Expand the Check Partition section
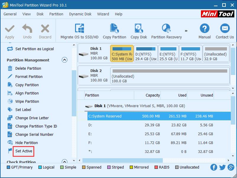Viewport: 237px width, 178px height. 65,161
